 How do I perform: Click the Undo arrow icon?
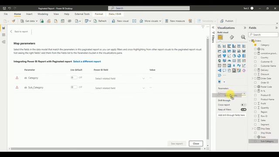point(10,8)
